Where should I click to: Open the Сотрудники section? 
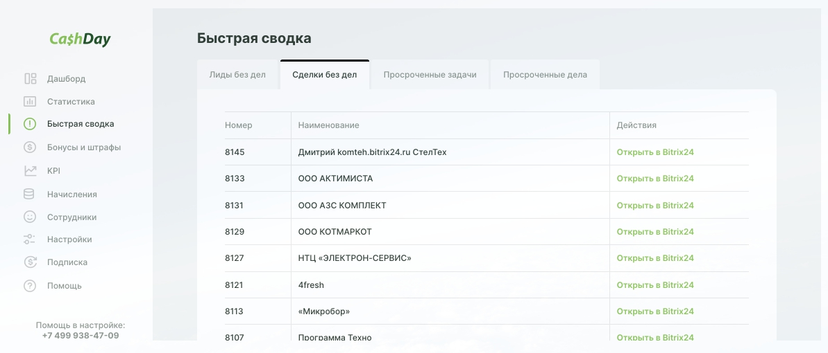71,217
